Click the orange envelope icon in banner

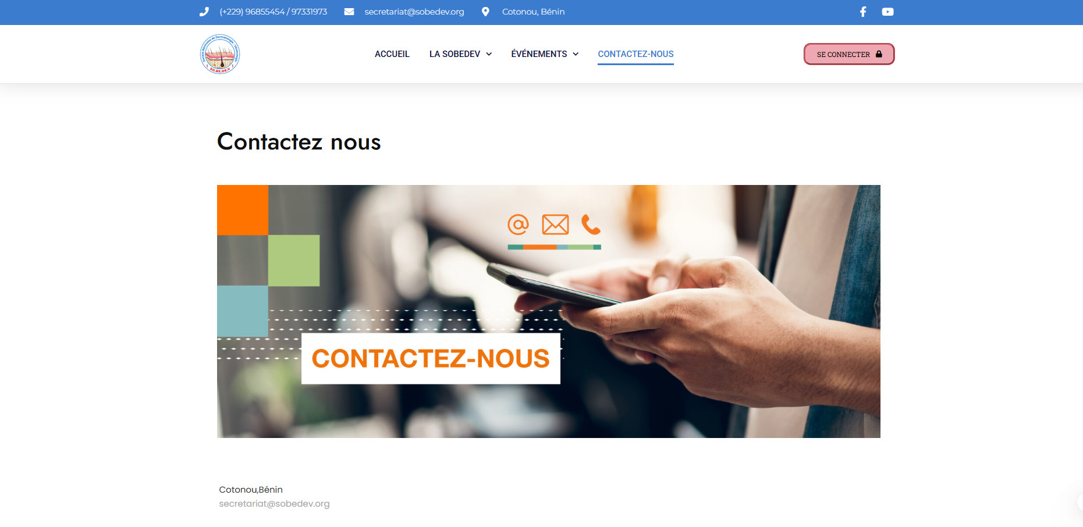pyautogui.click(x=555, y=224)
